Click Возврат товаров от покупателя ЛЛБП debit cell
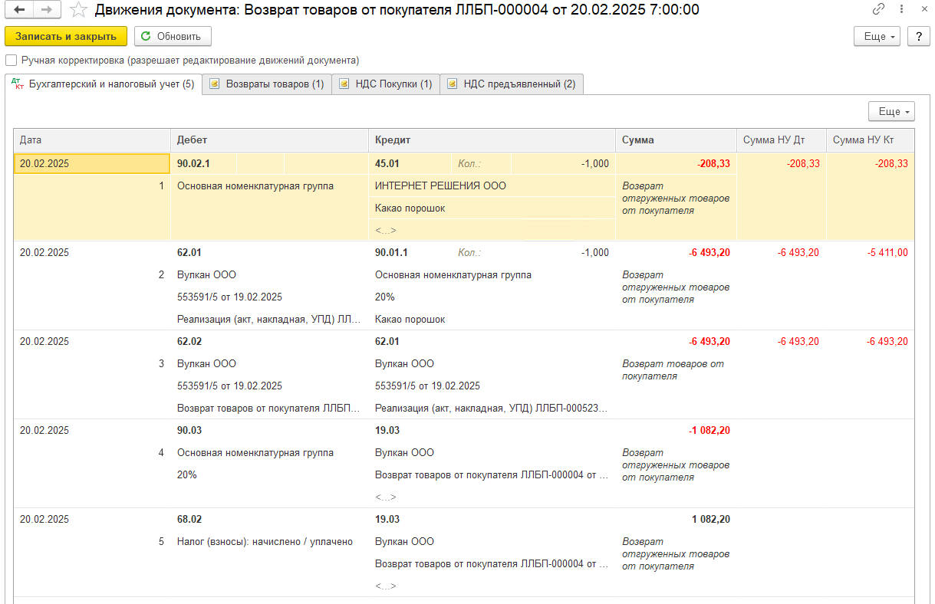The height and width of the screenshot is (604, 935). [x=269, y=408]
